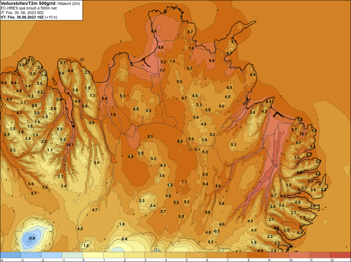Click the 2.5 temperature label
The image size is (351, 262).
(142, 201)
